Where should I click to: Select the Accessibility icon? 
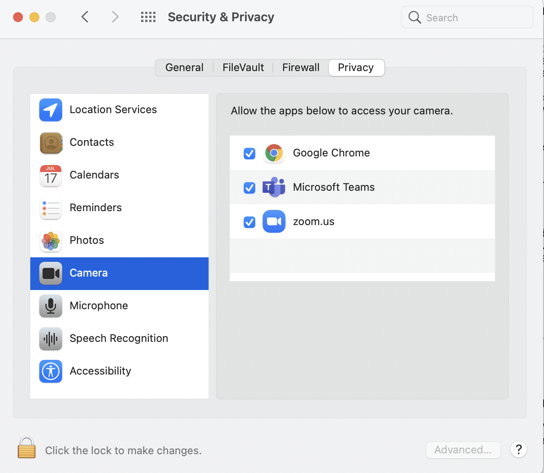pos(51,371)
